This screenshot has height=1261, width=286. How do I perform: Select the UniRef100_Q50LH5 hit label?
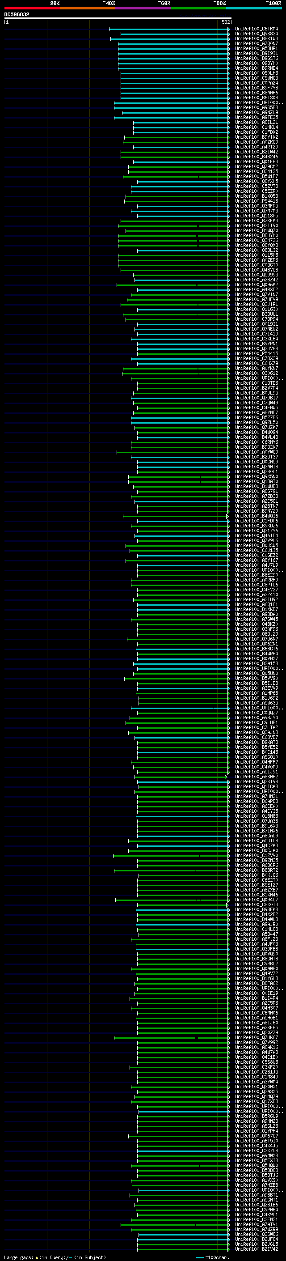coord(256,73)
